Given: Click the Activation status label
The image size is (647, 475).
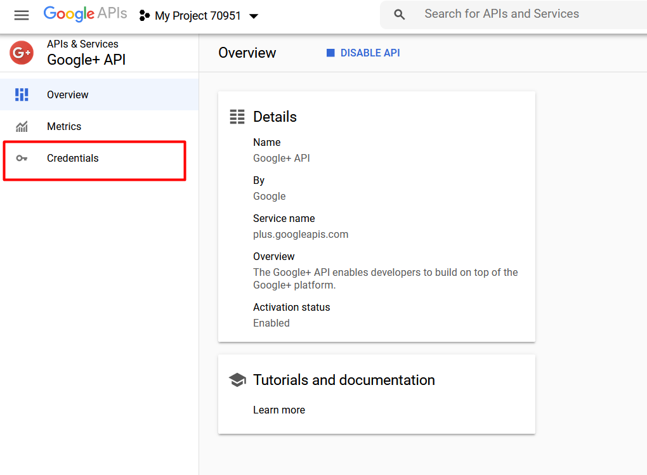Looking at the screenshot, I should pyautogui.click(x=291, y=307).
